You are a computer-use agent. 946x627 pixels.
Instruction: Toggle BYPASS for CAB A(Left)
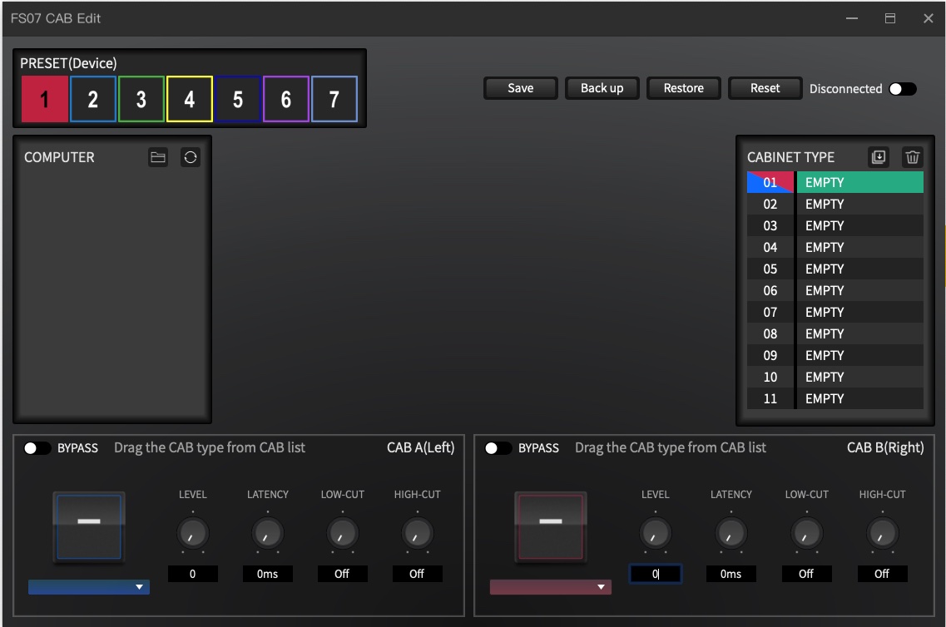coord(37,448)
